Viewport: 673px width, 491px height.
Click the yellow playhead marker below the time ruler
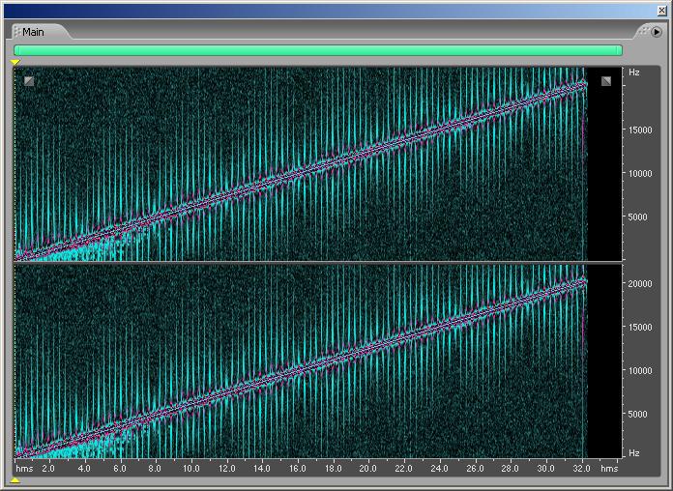15,479
